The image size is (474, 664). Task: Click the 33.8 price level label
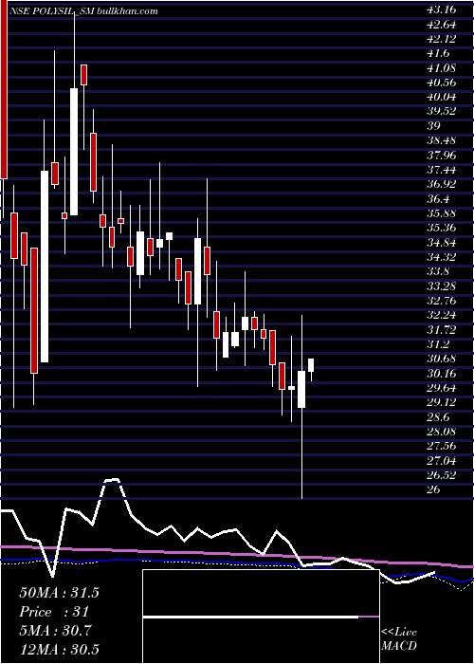(x=439, y=271)
